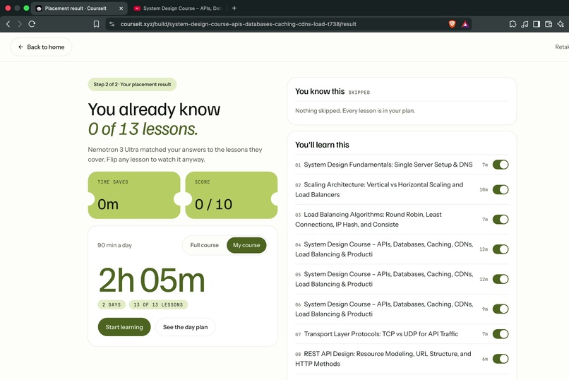Click lesson title 'Scaling Architecture: Vertical vs Horizontal Scaling'
Screen dimensions: 569x380
coord(379,189)
